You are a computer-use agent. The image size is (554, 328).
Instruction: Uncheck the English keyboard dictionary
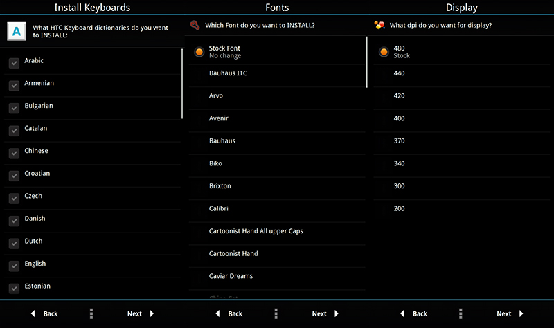tap(13, 266)
